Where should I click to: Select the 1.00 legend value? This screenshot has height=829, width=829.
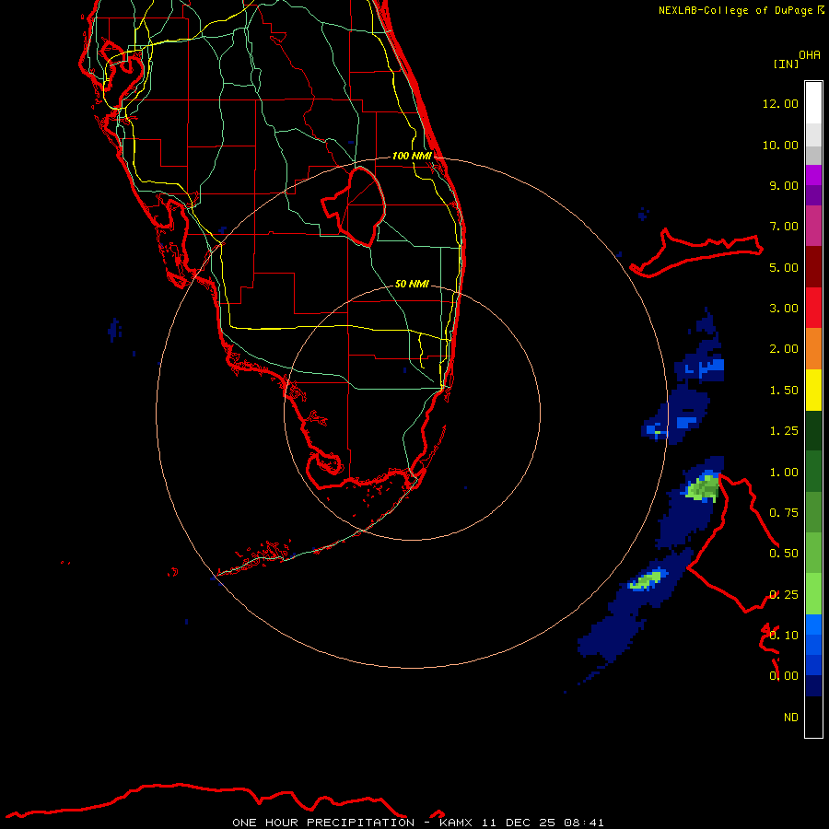(x=784, y=473)
